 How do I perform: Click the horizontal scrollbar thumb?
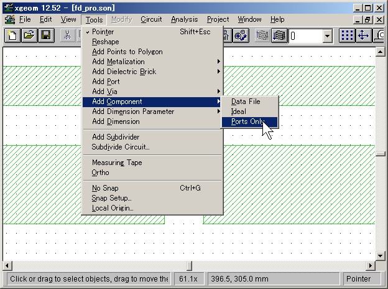pyautogui.click(x=189, y=266)
